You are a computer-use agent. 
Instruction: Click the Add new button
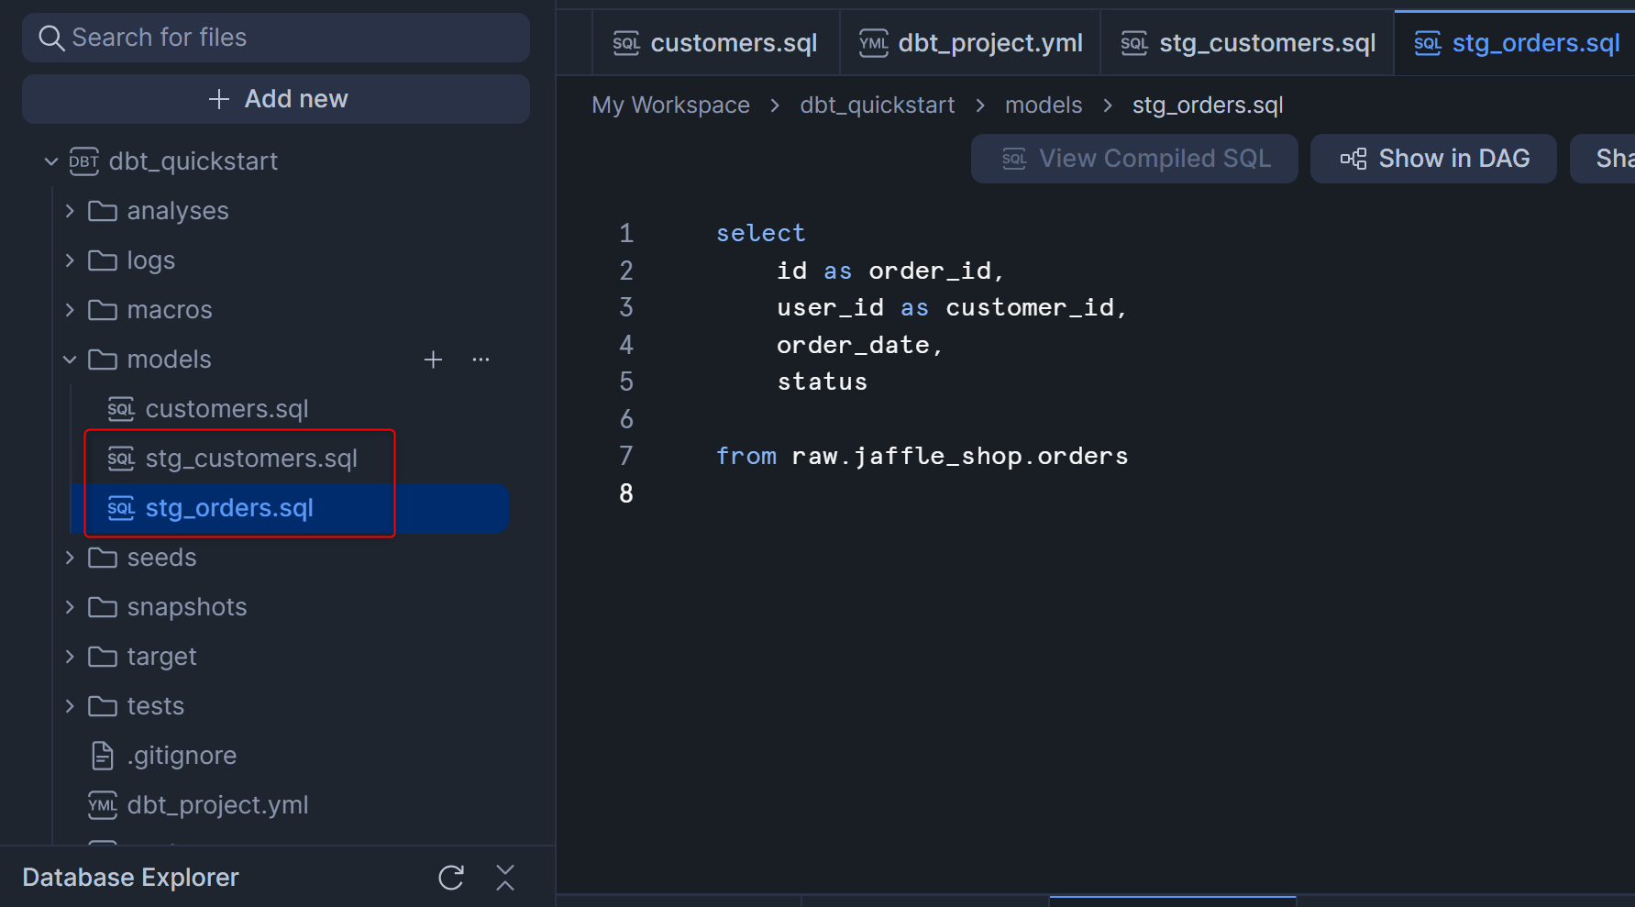276,99
